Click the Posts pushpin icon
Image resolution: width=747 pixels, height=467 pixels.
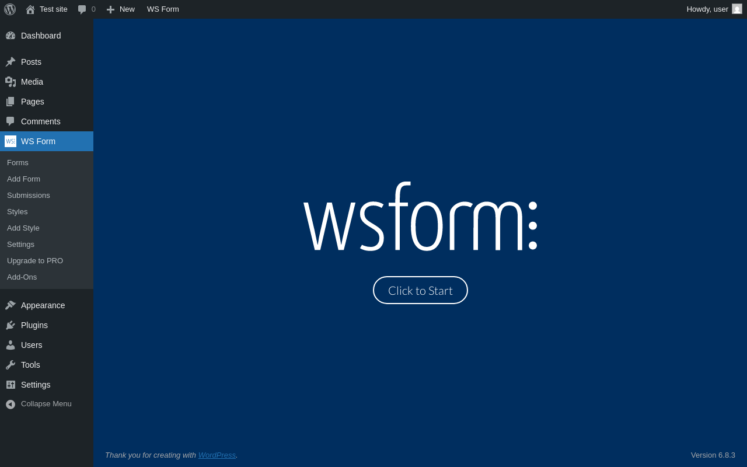coord(11,62)
